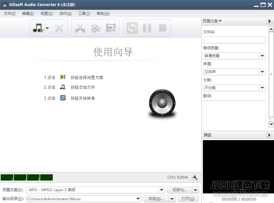The height and width of the screenshot is (203, 274).
Task: Click the star effects toolbar icon
Action: [96, 28]
